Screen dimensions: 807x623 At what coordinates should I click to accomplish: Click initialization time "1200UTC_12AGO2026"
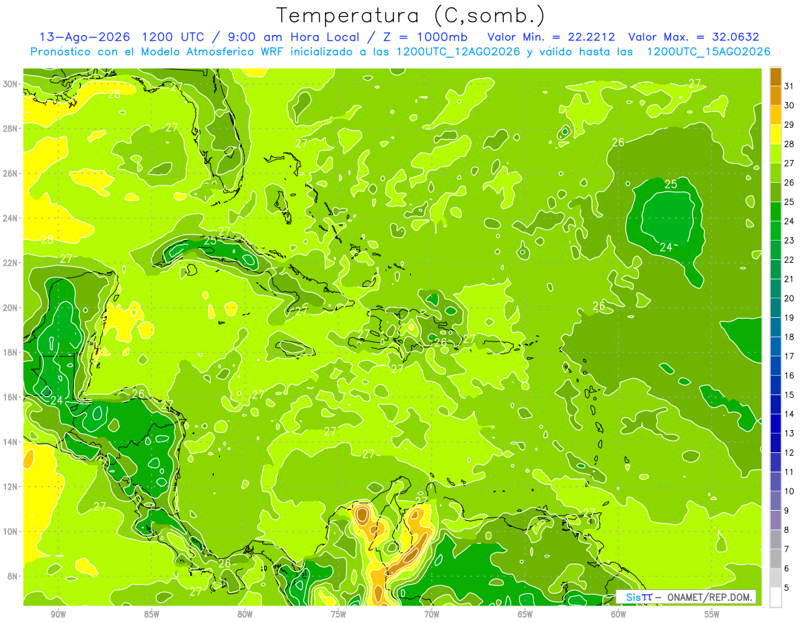click(458, 52)
